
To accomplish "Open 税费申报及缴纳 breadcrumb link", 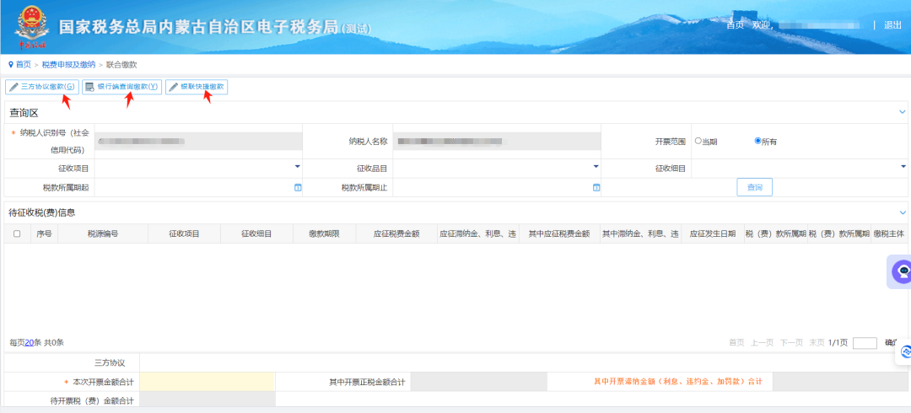I will pyautogui.click(x=68, y=64).
